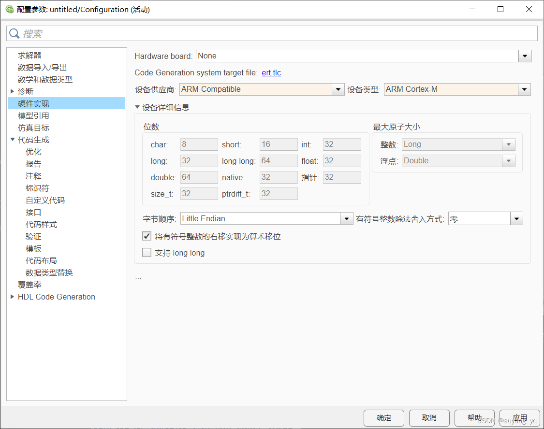The image size is (544, 429).
Task: Open Hardware board dropdown
Action: tap(525, 56)
